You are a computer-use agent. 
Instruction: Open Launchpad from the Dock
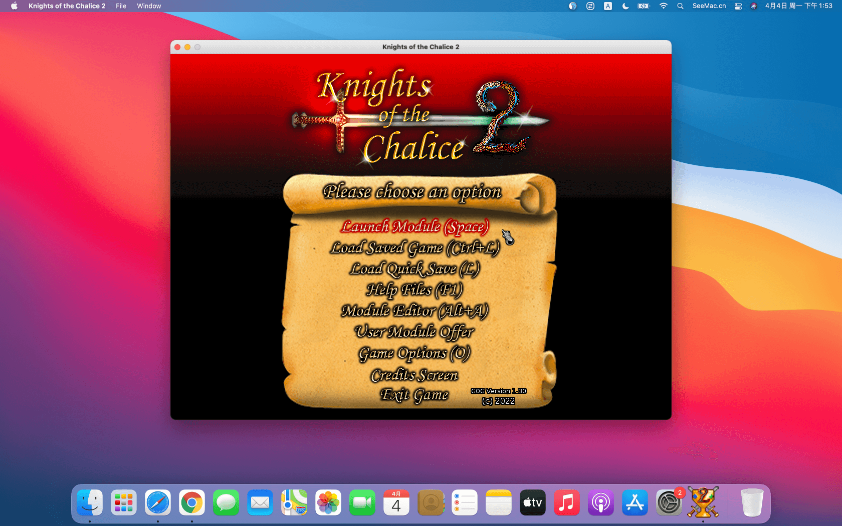[x=124, y=502]
